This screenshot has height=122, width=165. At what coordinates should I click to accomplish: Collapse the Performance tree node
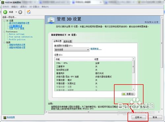(4, 32)
